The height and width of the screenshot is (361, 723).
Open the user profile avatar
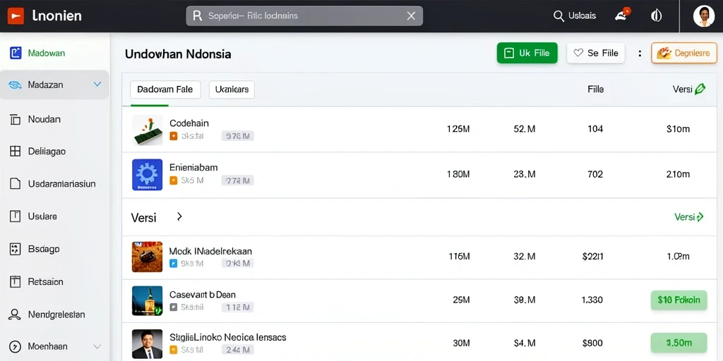tap(703, 16)
